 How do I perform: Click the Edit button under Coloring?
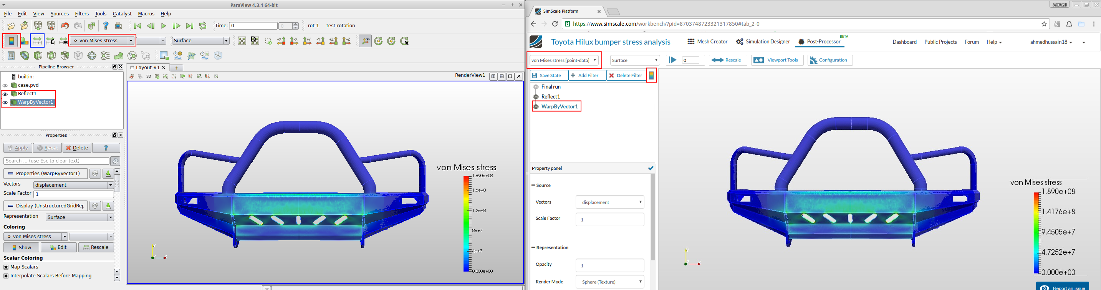(x=58, y=248)
